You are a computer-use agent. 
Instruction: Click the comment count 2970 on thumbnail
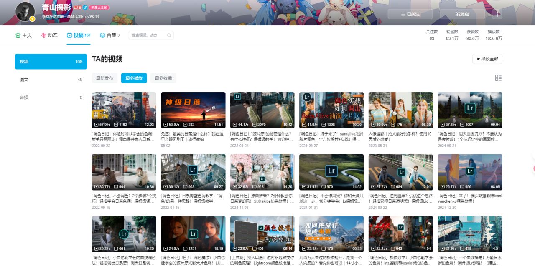pyautogui.click(x=259, y=125)
